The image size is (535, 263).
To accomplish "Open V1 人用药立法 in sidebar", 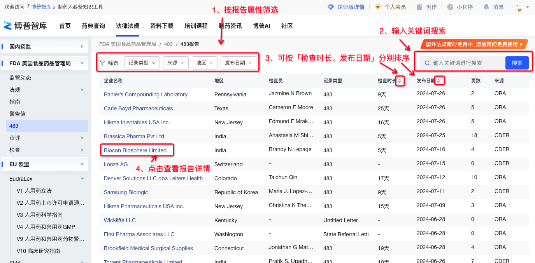I will tap(34, 191).
